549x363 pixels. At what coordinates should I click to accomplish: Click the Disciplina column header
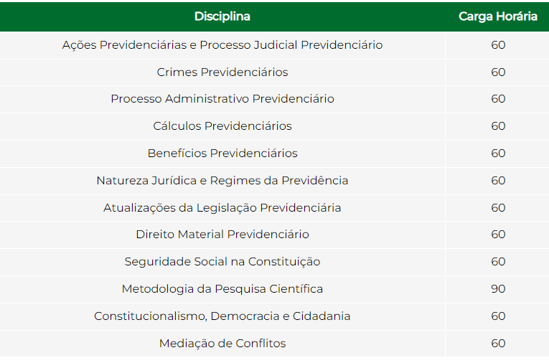[x=222, y=16]
